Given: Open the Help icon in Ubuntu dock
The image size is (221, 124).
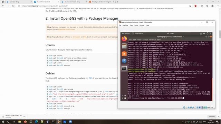Looking at the screenshot, I should pos(124,61).
